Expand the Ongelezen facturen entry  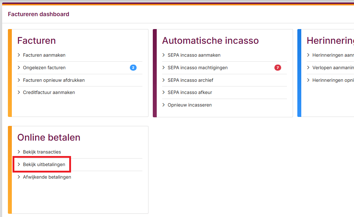(44, 67)
